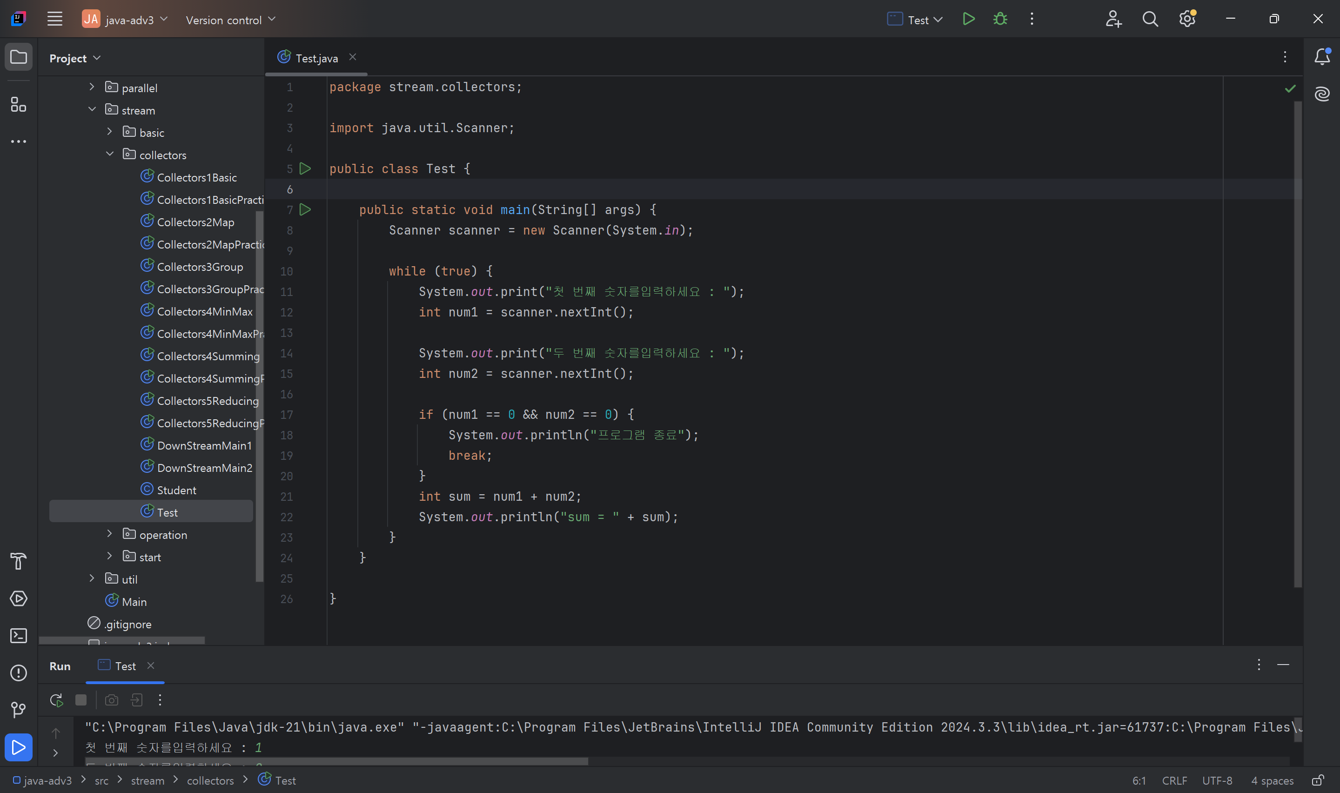Open IDE settings gear
Screen dimensions: 1340x793
tap(1187, 19)
